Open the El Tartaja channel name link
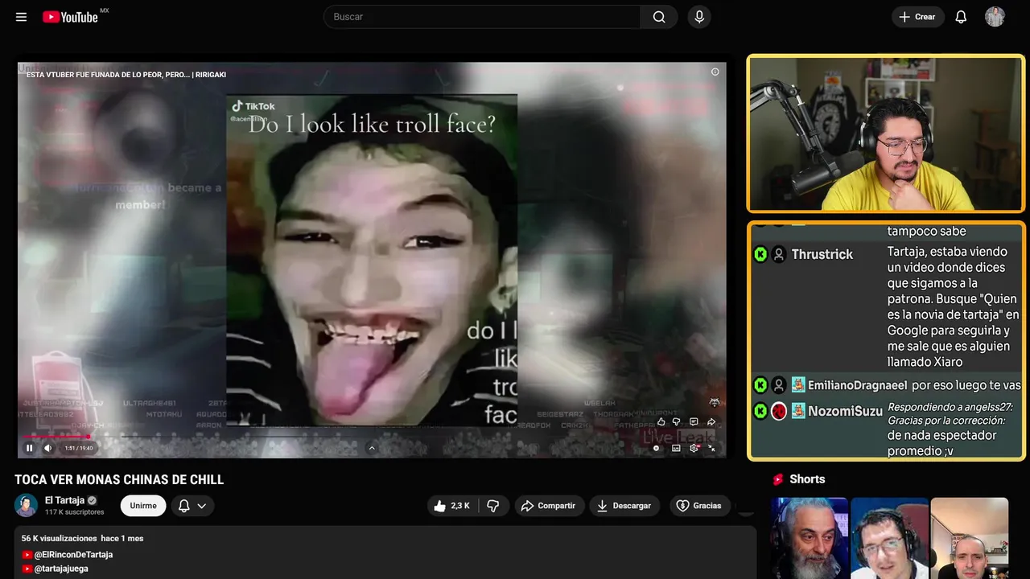Viewport: 1030px width, 579px height. (x=64, y=500)
